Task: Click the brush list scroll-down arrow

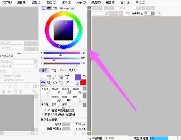Action: [84, 105]
